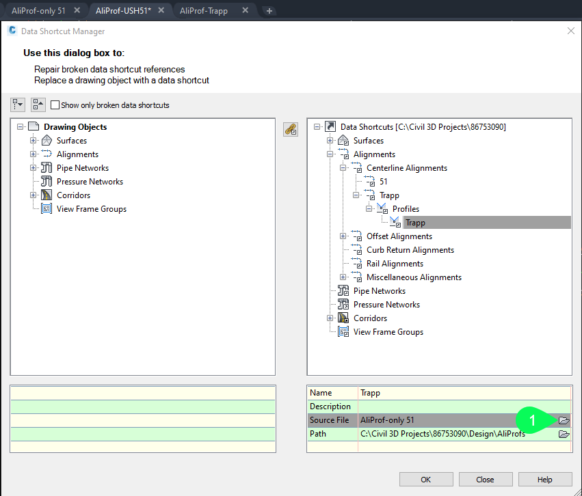
Task: Select Pipe Networks icon in Drawing Objects
Action: pos(47,168)
